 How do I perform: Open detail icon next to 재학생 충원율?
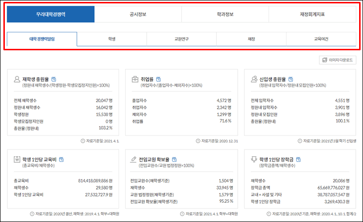(54, 79)
